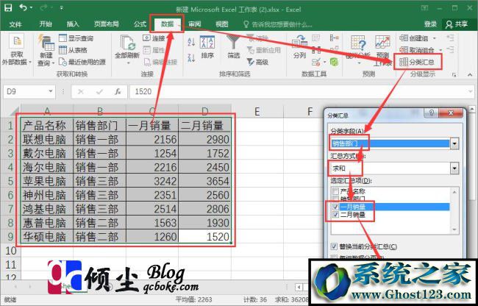Click 分列 (Text to Columns)

click(x=299, y=46)
